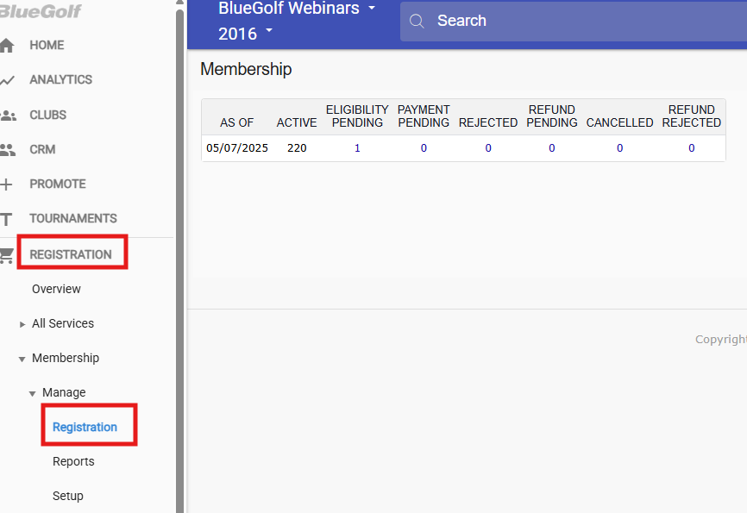Open the Registration link under Manage
This screenshot has width=747, height=513.
coord(85,428)
